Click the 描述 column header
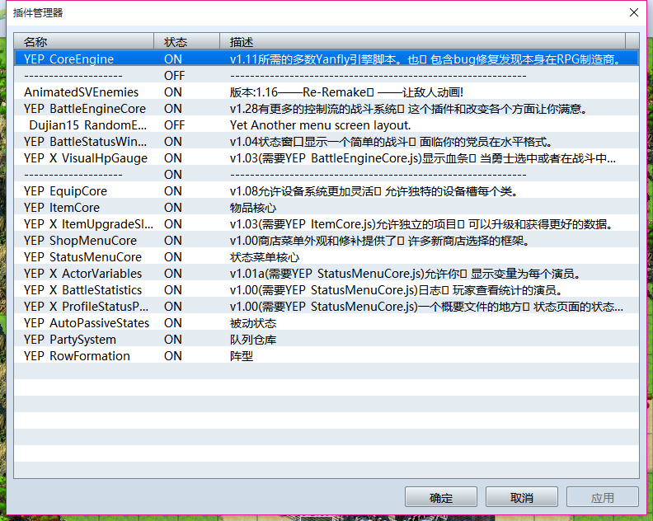The width and height of the screenshot is (653, 521). tap(422, 42)
